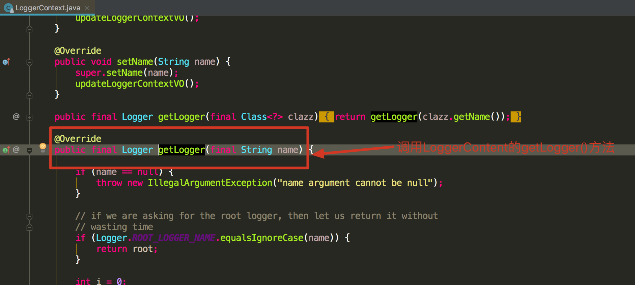Click 'int i = 0;' declaration
The image size is (635, 285).
click(x=101, y=281)
